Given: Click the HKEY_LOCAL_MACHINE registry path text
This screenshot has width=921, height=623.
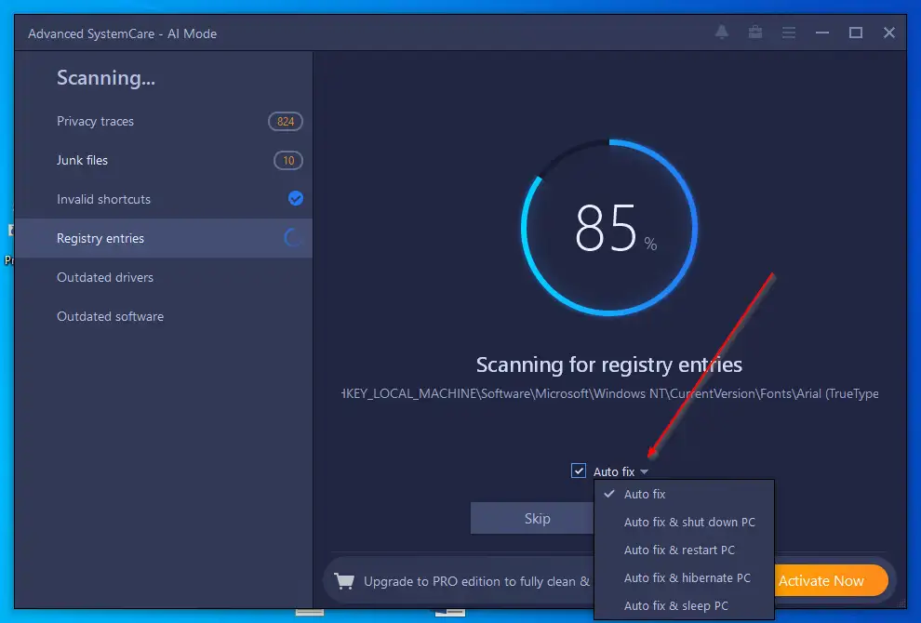Looking at the screenshot, I should (x=609, y=393).
